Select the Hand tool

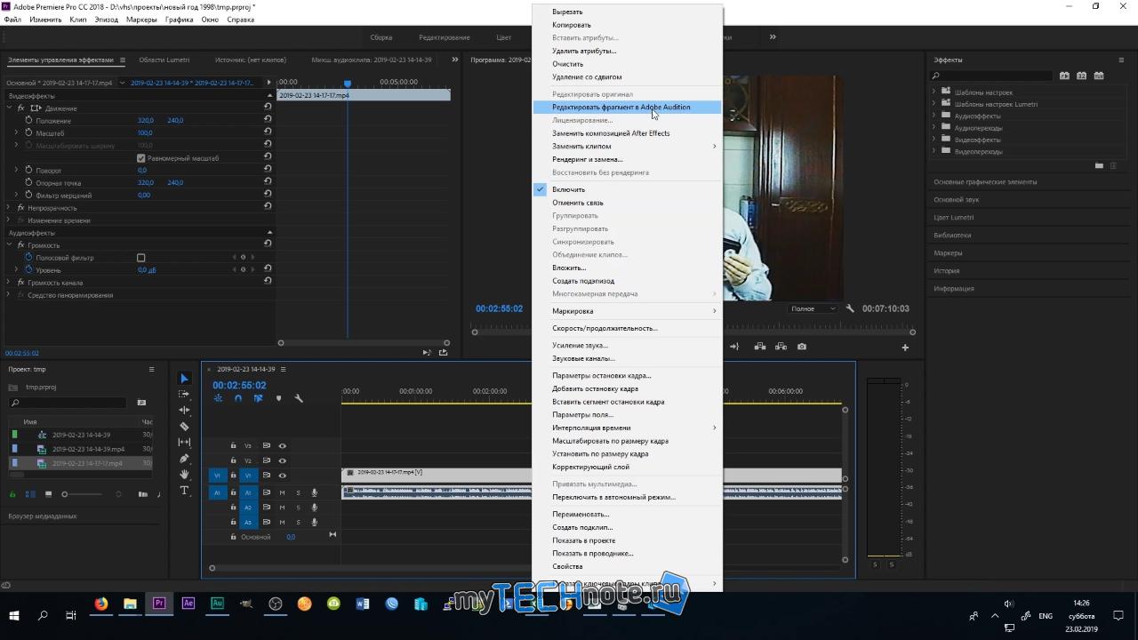[x=185, y=475]
